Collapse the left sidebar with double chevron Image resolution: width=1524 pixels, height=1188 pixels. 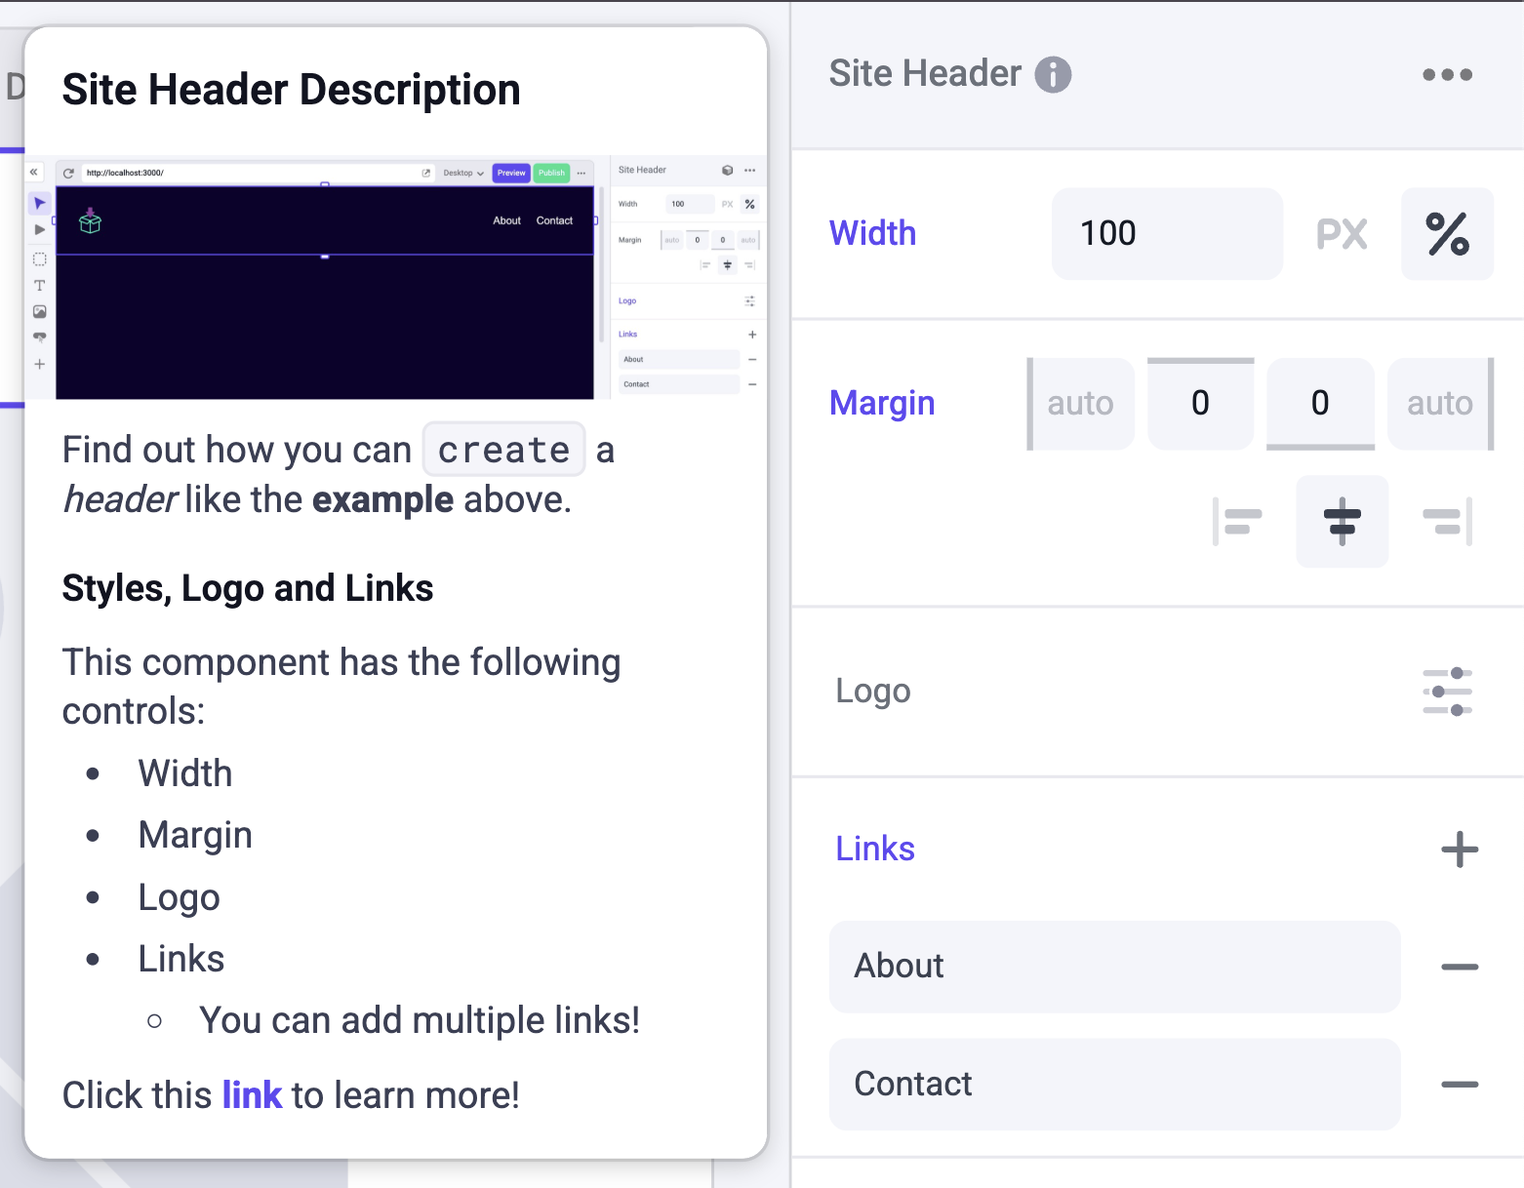(x=34, y=172)
